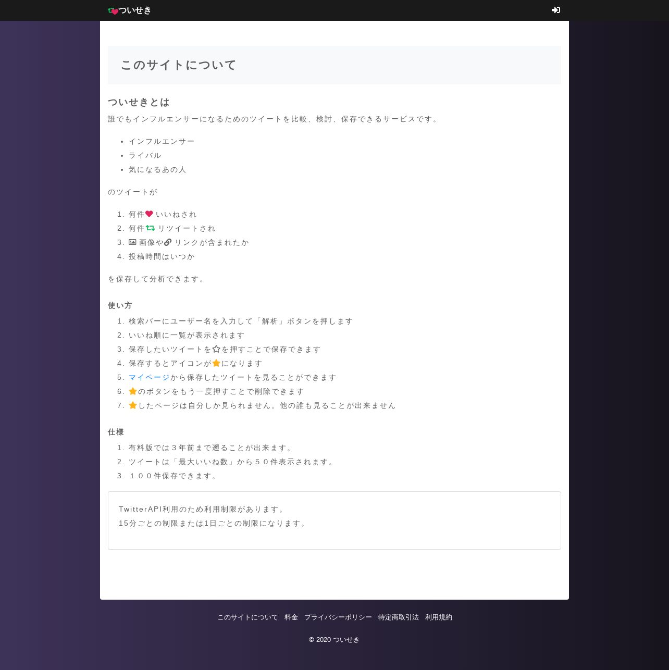Open the 料金 footer link
Viewport: 669px width, 670px height.
click(291, 617)
